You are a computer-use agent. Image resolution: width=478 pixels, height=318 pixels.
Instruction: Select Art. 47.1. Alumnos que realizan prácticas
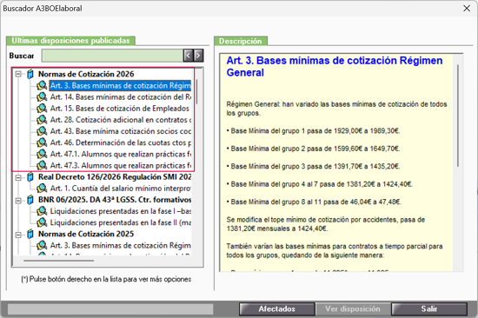pos(121,155)
